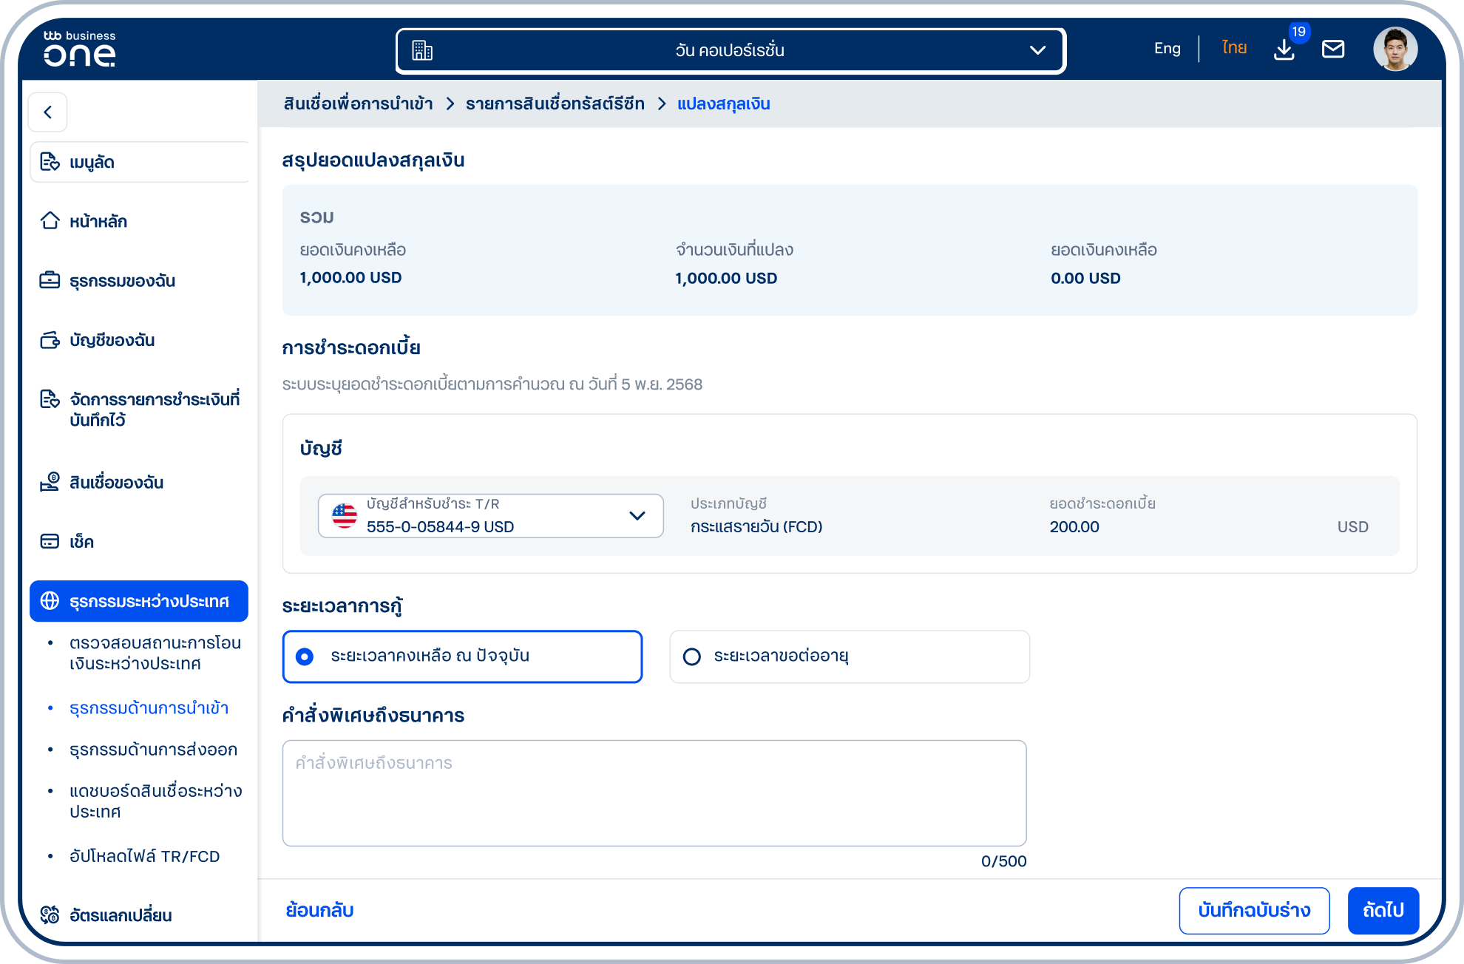Open เช็ค cheque icon
This screenshot has height=964, width=1464.
(50, 541)
